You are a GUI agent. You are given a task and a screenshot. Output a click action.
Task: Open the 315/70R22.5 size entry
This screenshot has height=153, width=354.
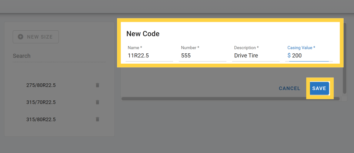(x=41, y=102)
